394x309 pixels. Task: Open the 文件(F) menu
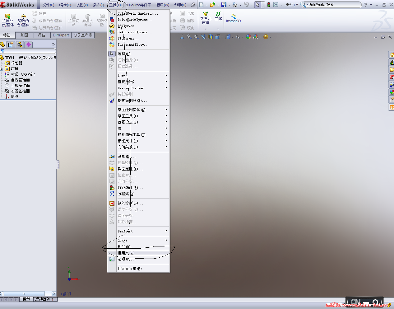pyautogui.click(x=48, y=5)
